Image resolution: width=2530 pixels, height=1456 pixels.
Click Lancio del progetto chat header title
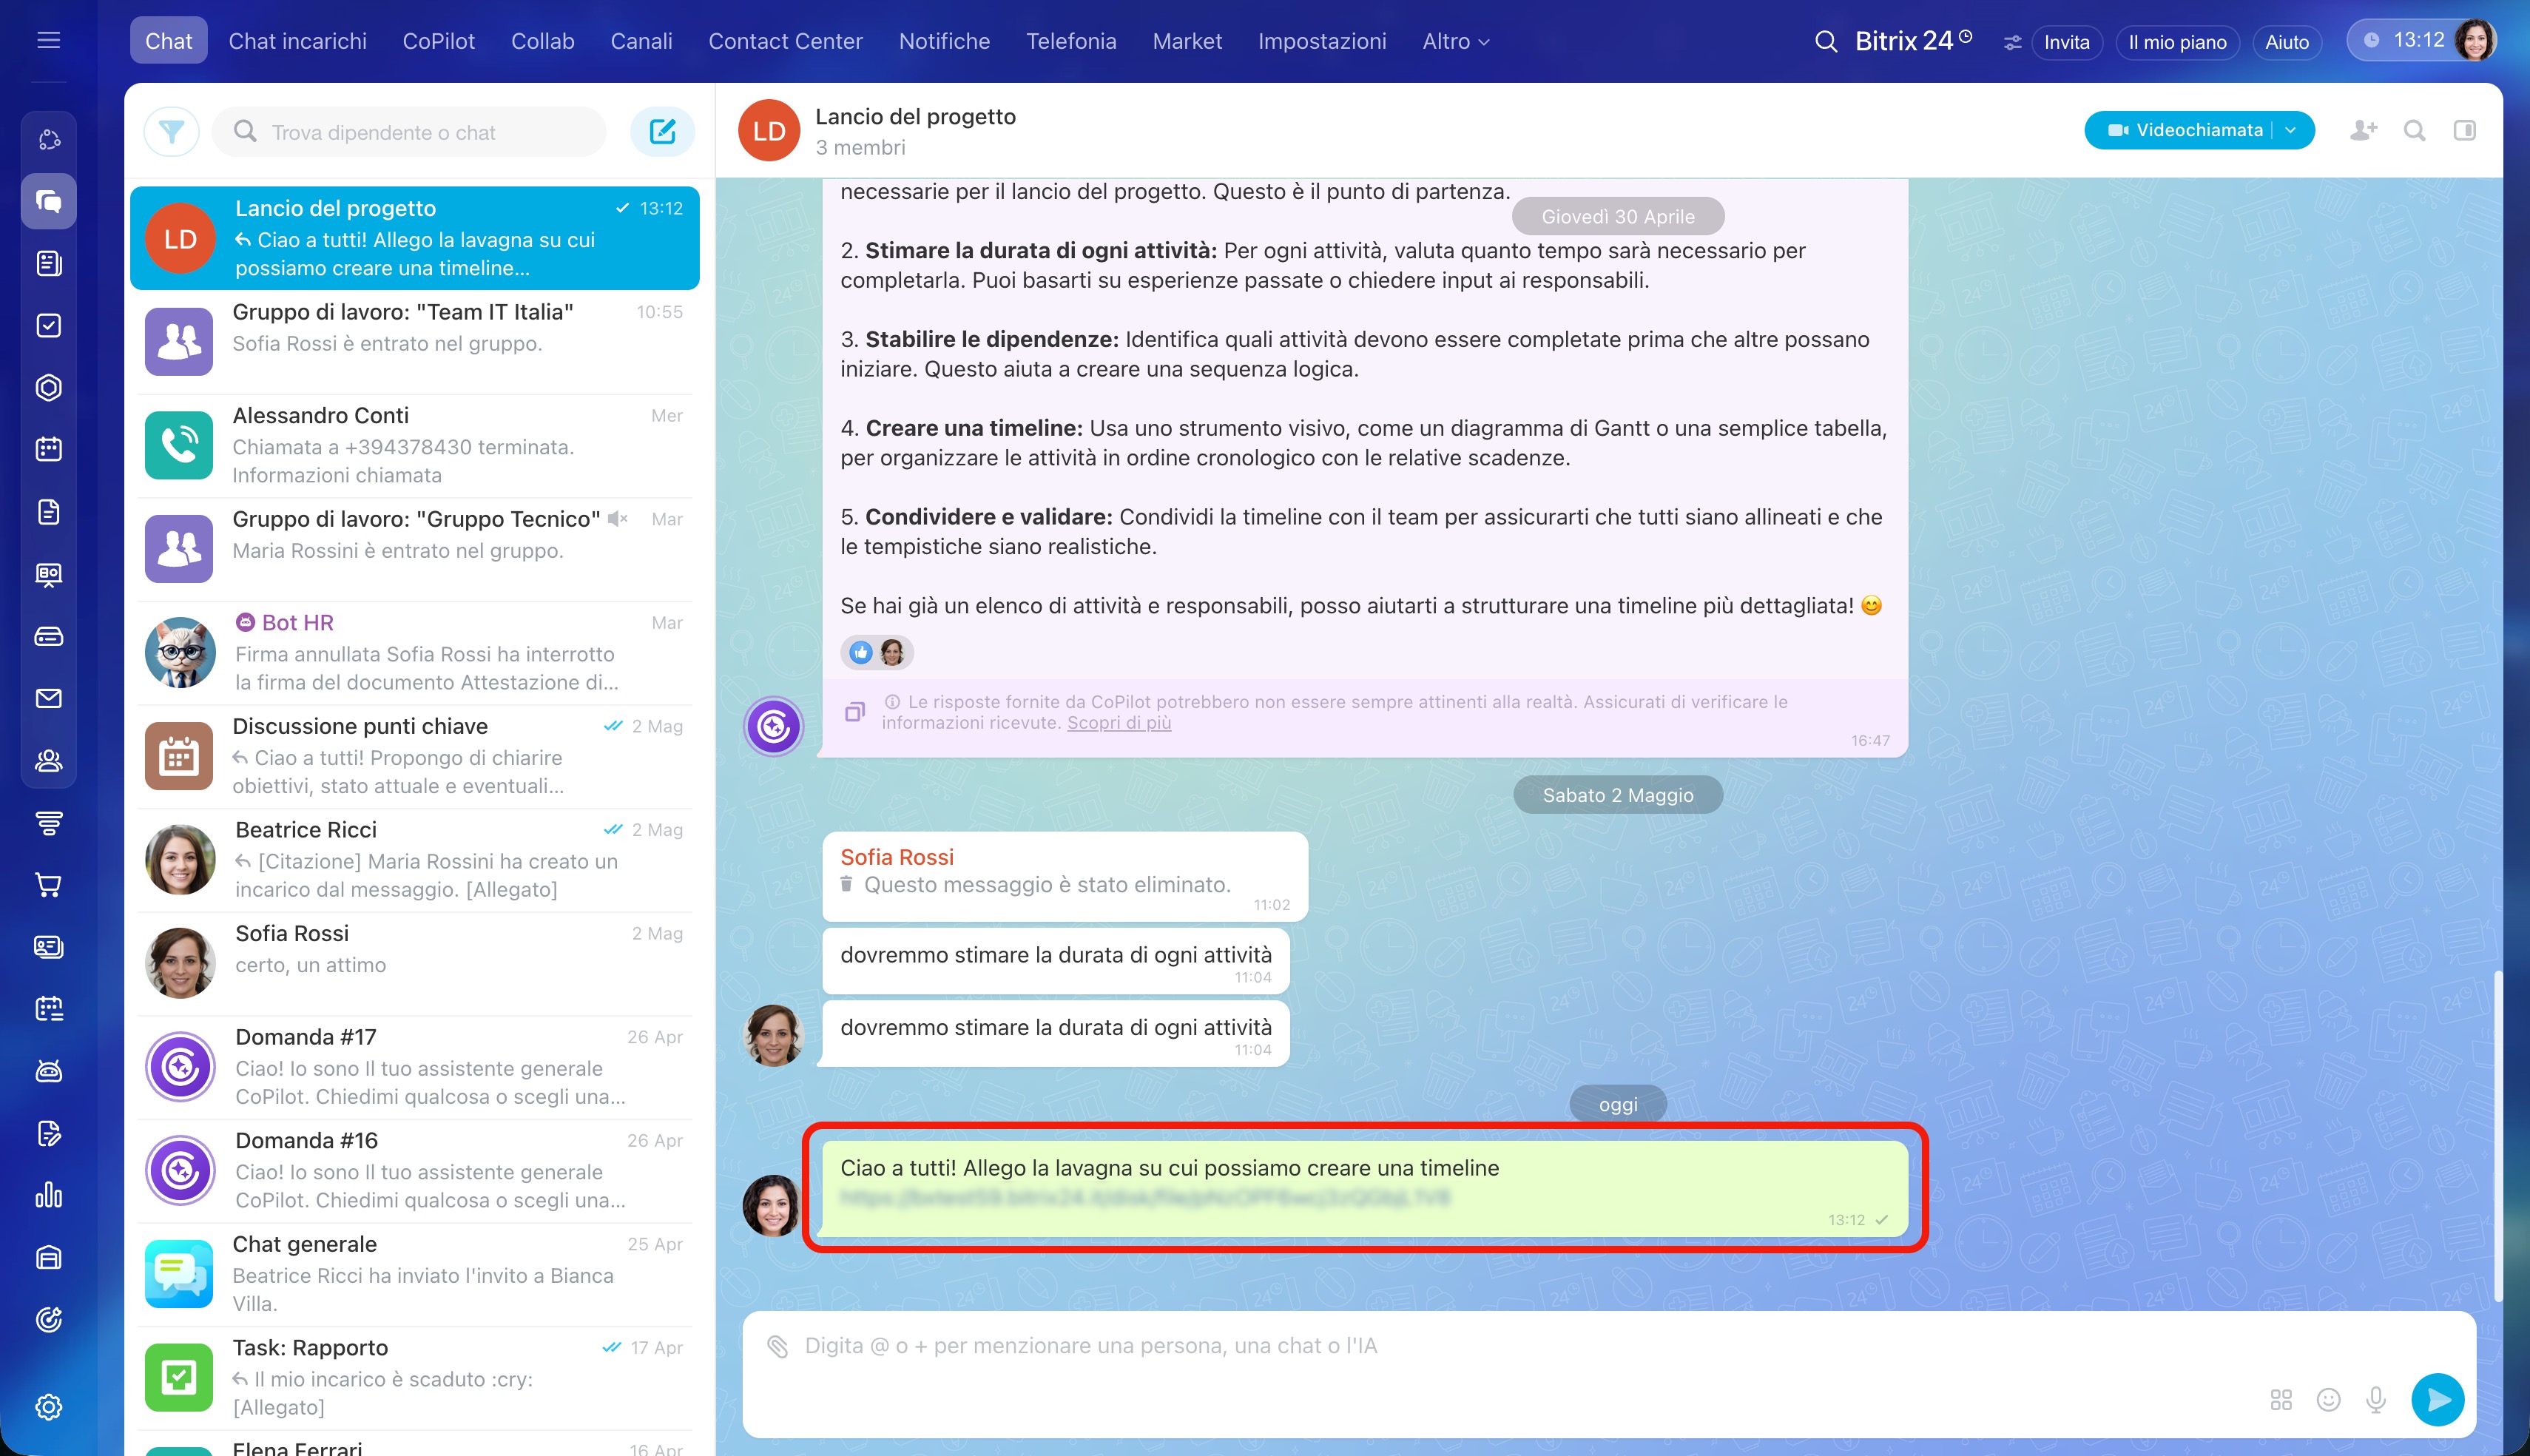(x=914, y=116)
